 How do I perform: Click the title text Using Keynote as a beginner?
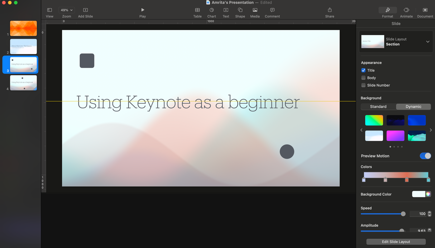pyautogui.click(x=188, y=102)
